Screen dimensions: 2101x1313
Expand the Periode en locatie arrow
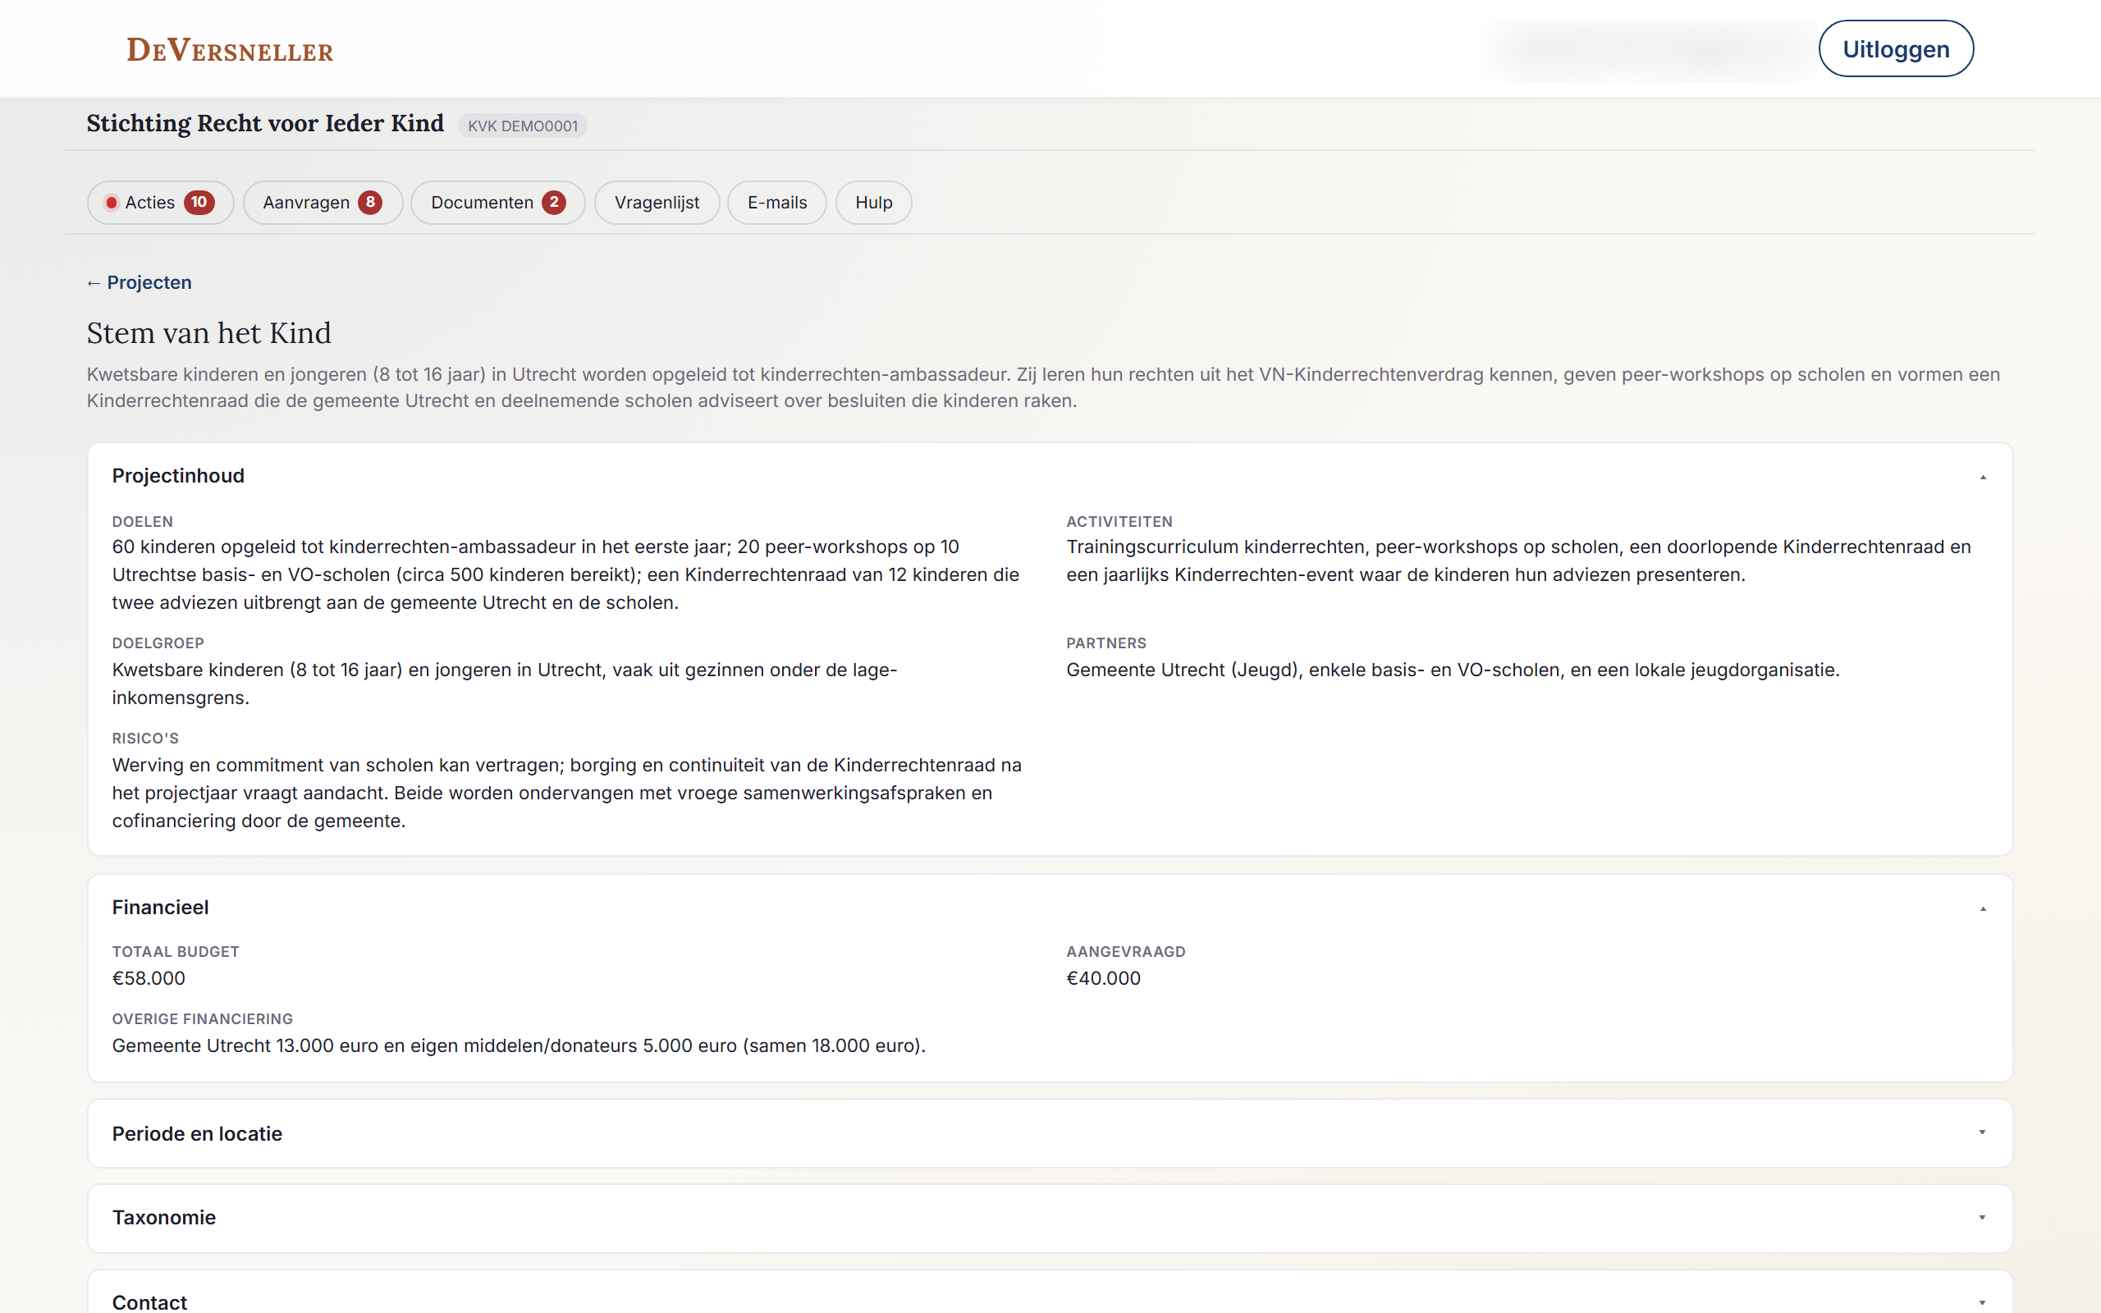pyautogui.click(x=1983, y=1132)
